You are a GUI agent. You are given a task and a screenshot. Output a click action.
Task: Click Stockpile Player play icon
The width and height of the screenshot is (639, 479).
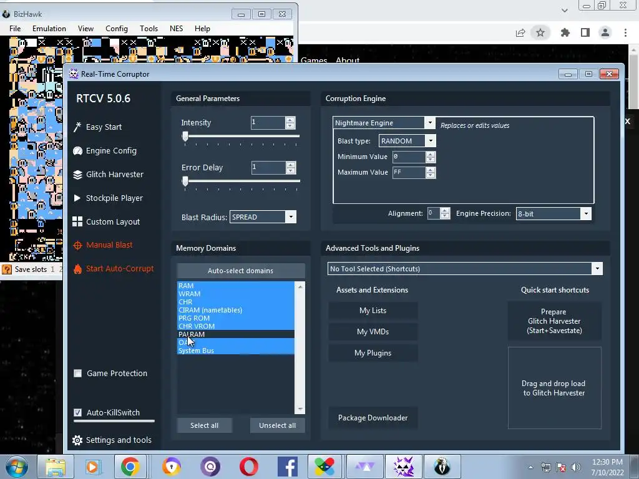coord(77,198)
